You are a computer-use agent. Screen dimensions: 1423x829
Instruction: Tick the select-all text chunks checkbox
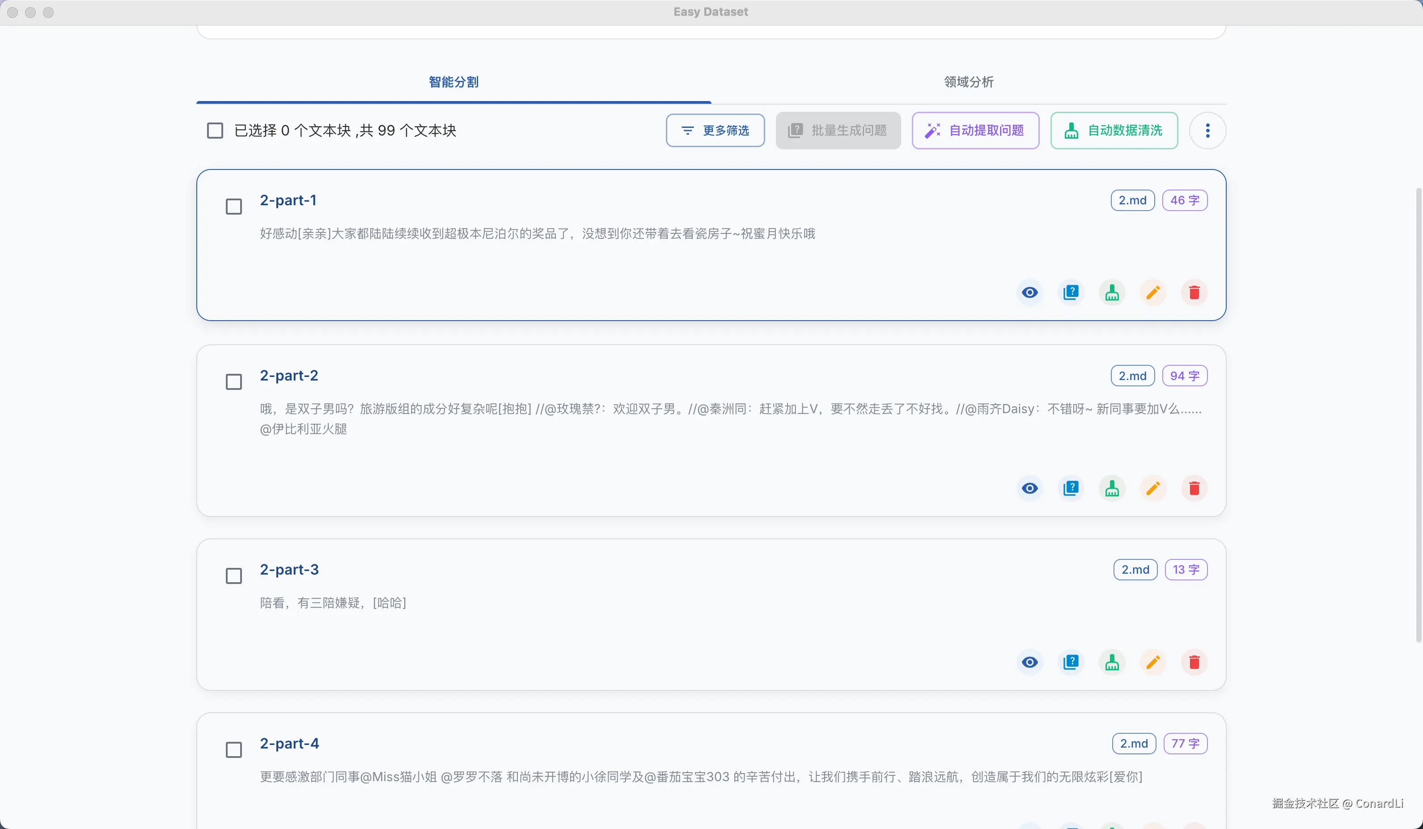coord(215,131)
